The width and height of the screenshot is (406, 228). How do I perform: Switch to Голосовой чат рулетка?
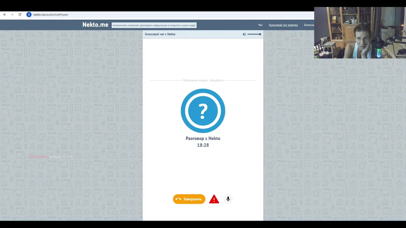click(283, 25)
